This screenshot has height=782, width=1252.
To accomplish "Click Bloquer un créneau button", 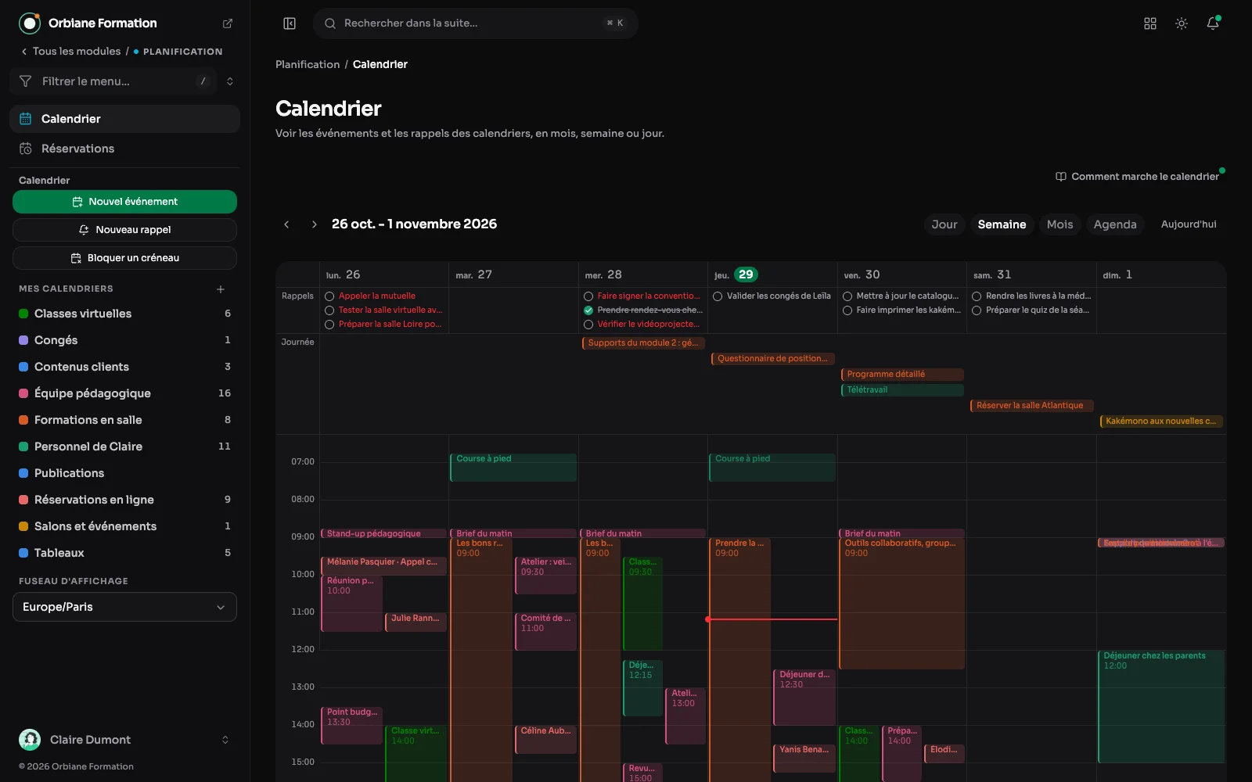I will [124, 258].
